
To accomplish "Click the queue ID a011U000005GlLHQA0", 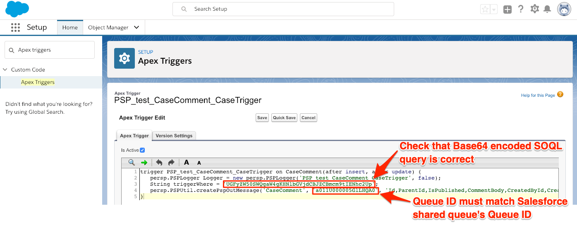I will pyautogui.click(x=346, y=190).
